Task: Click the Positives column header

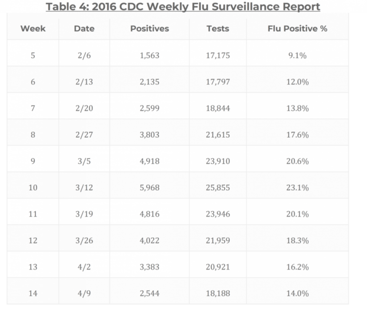Action: click(150, 28)
